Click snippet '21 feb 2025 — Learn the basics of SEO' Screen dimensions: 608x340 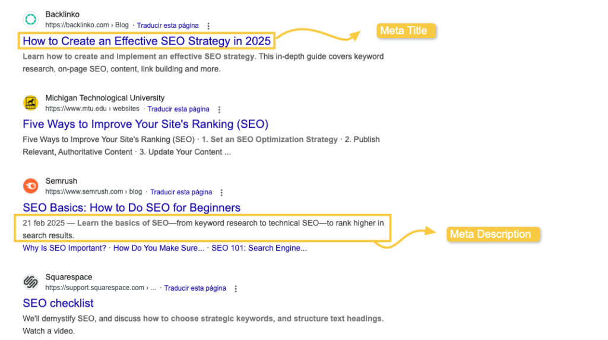(x=96, y=223)
